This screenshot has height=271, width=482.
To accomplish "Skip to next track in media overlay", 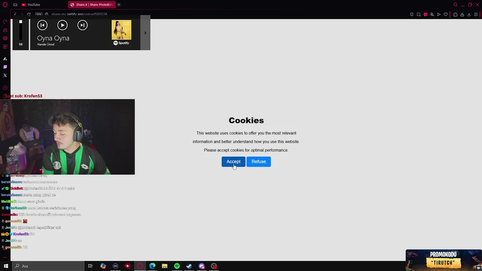I will tap(82, 25).
